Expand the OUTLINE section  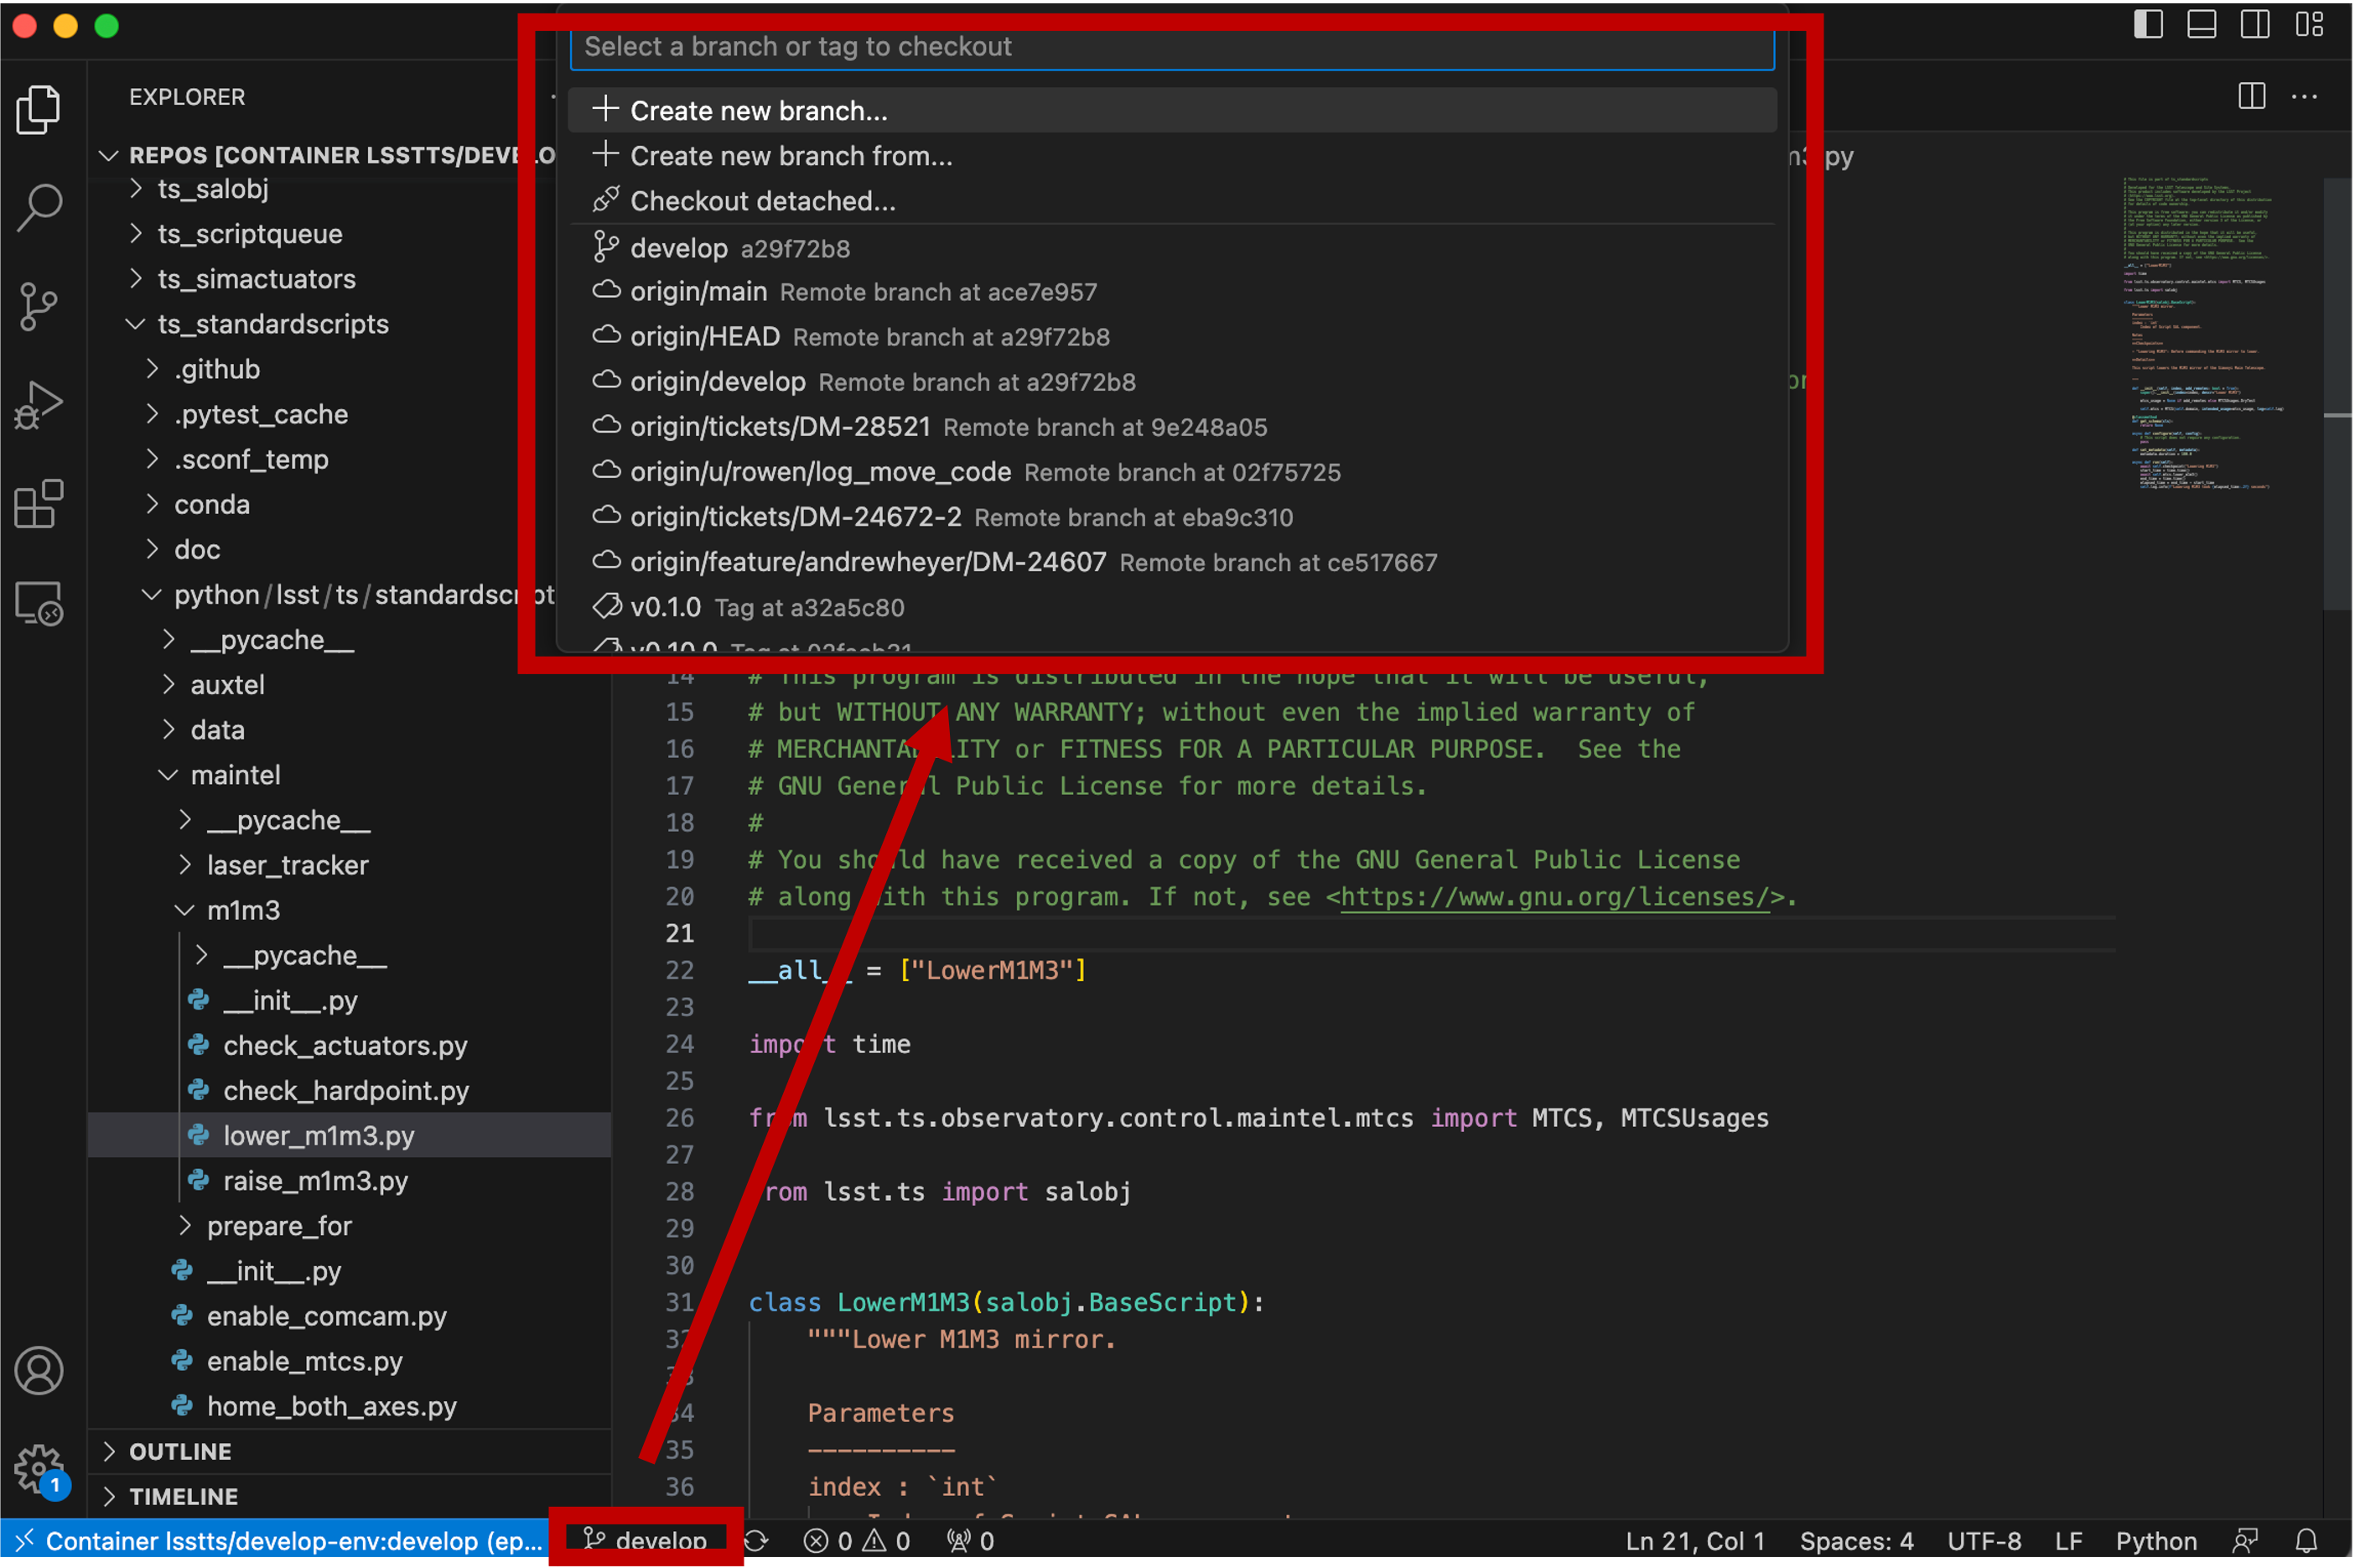click(x=180, y=1451)
